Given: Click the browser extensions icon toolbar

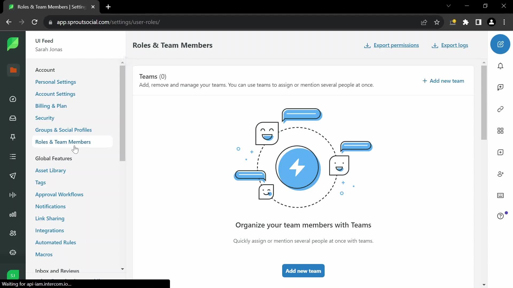Looking at the screenshot, I should (x=466, y=22).
